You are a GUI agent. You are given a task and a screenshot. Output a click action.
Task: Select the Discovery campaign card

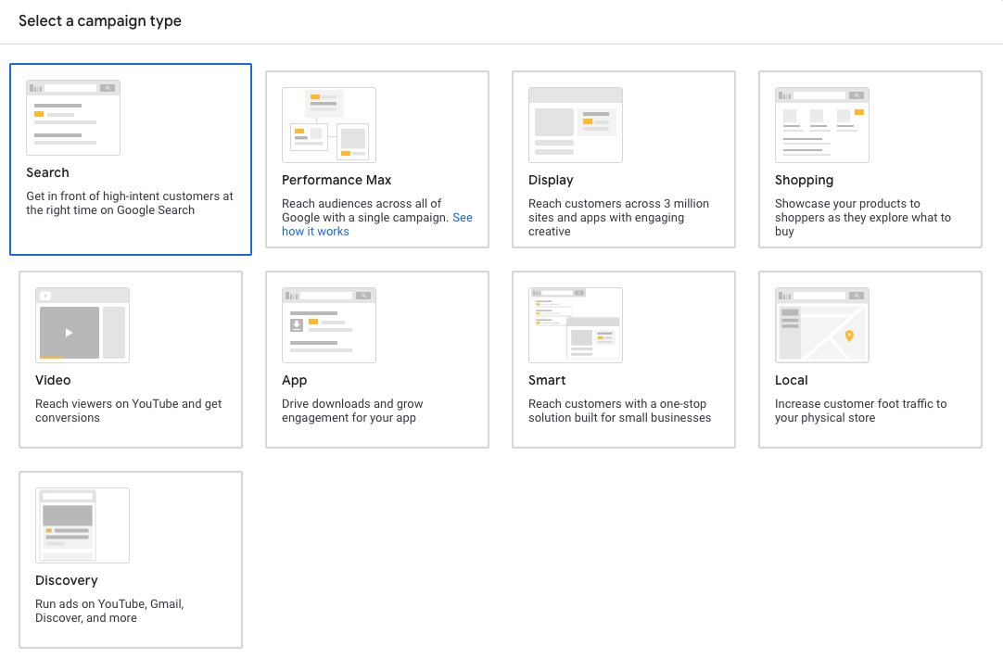pyautogui.click(x=130, y=558)
